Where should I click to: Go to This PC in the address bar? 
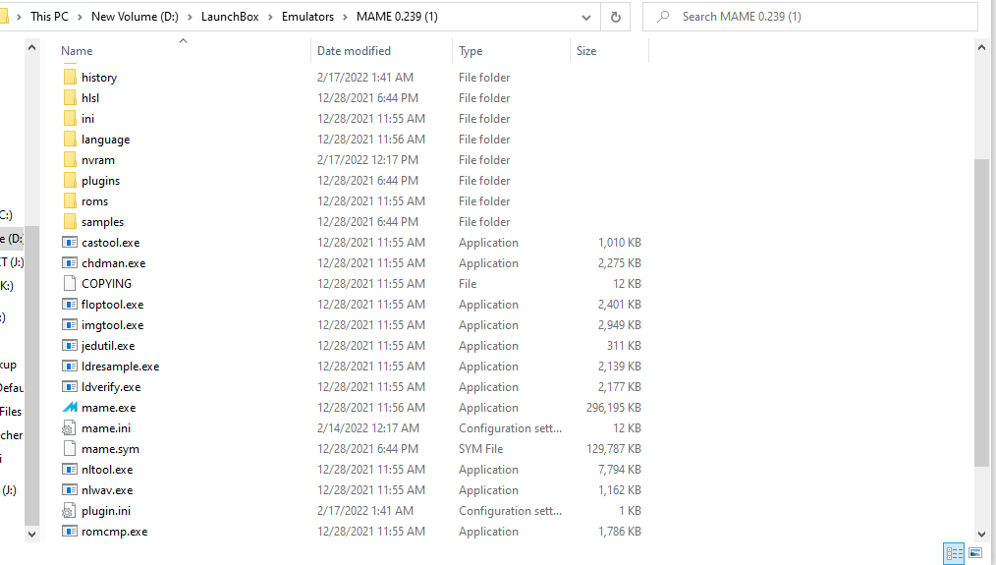click(x=49, y=17)
